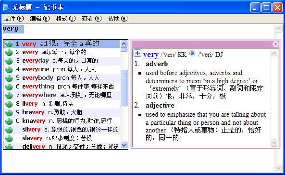The image size is (285, 175).
Task: Open the 文件(F) menu
Action: (14, 19)
